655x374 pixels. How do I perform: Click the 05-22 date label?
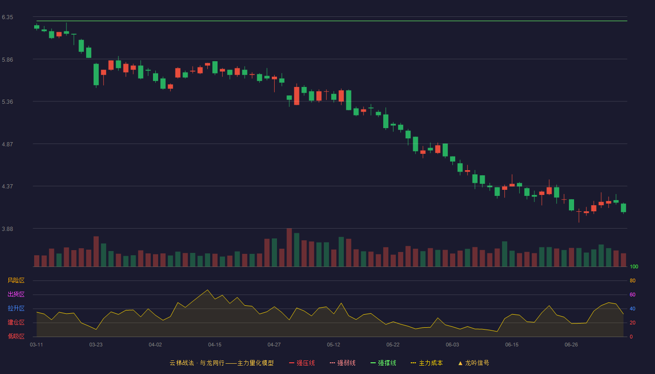[393, 345]
